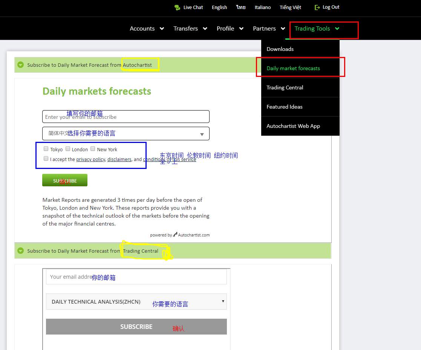Expand the Profile menu chevron
This screenshot has height=350, width=421.
click(241, 28)
